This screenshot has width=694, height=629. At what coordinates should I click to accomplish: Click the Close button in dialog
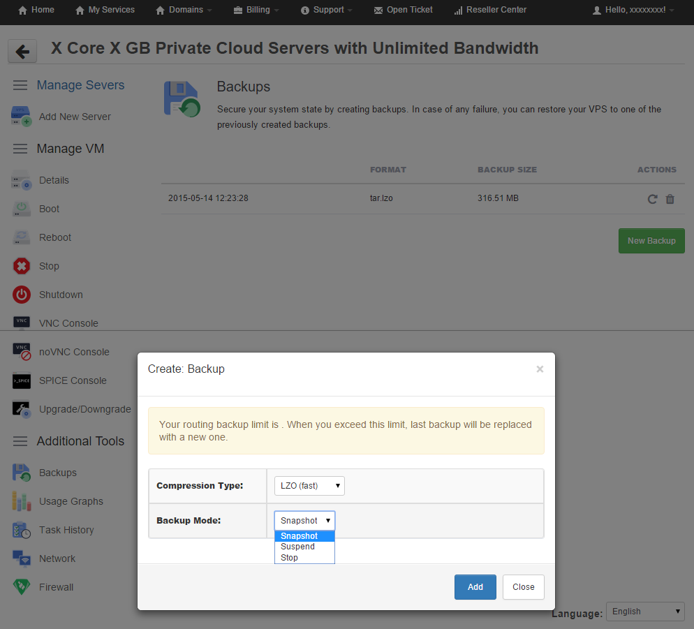[523, 587]
